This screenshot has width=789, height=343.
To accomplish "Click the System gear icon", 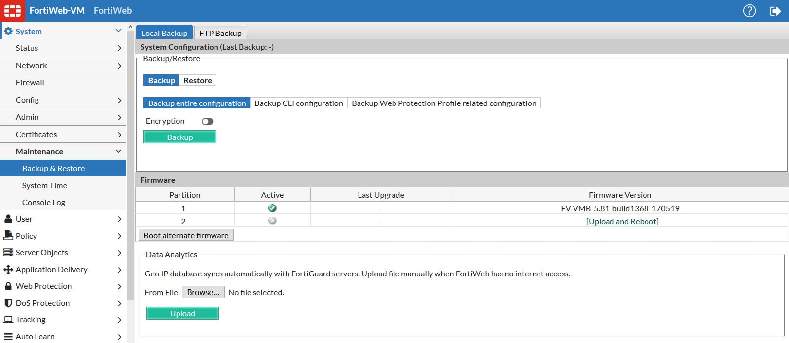I will click(8, 31).
